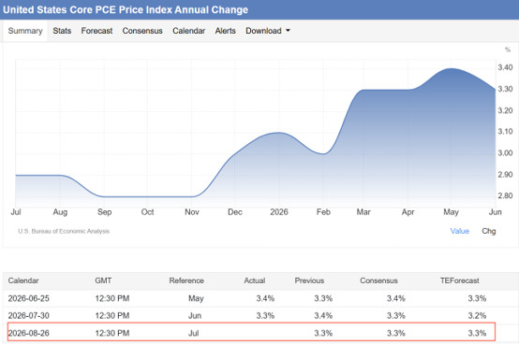Click the 3.00 y-axis label
This screenshot has height=344, width=519.
505,153
